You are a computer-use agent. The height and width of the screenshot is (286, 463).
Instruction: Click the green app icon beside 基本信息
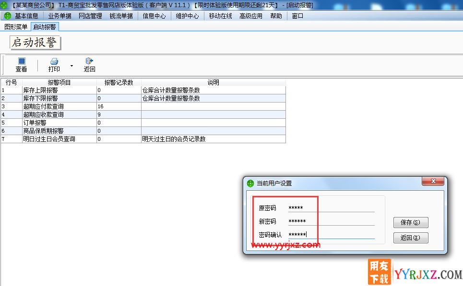pyautogui.click(x=7, y=16)
